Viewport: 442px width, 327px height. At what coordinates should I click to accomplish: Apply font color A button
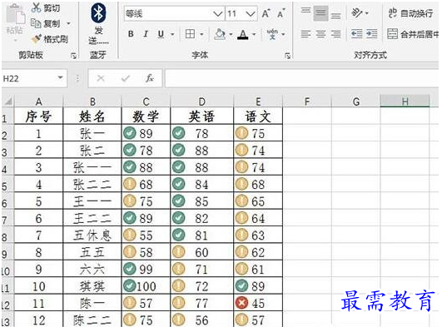click(243, 34)
